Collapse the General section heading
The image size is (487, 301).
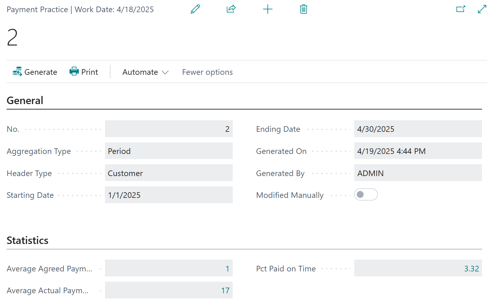tap(25, 100)
